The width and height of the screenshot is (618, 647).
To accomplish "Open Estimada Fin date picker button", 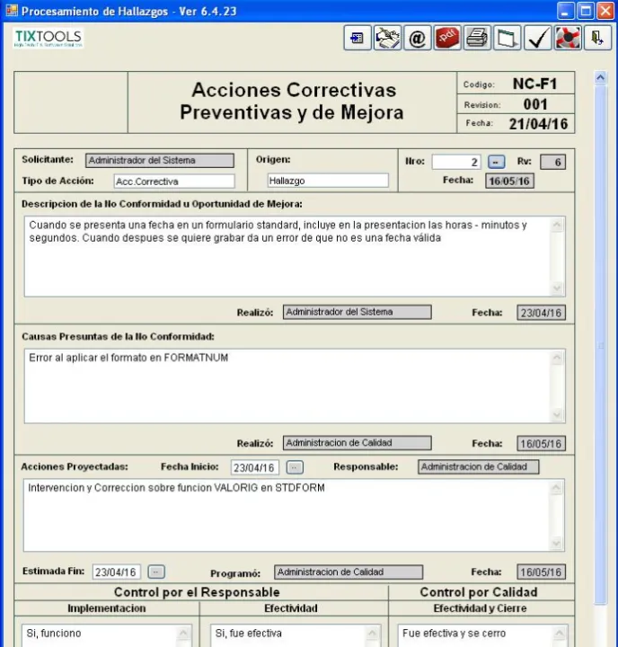I will [156, 572].
